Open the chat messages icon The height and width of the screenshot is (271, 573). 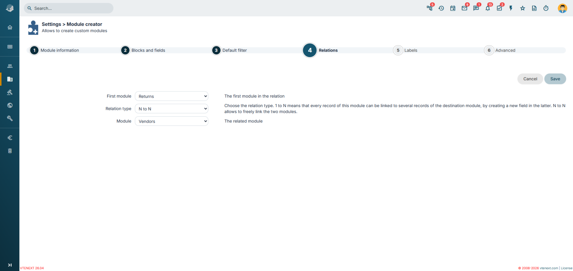(476, 8)
